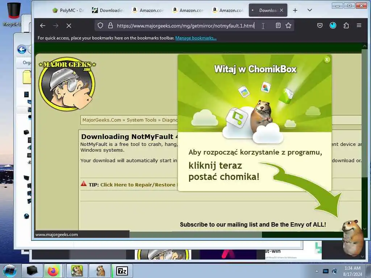Open the tracking protection shield icon
Image resolution: width=371 pixels, height=278 pixels.
click(x=100, y=26)
